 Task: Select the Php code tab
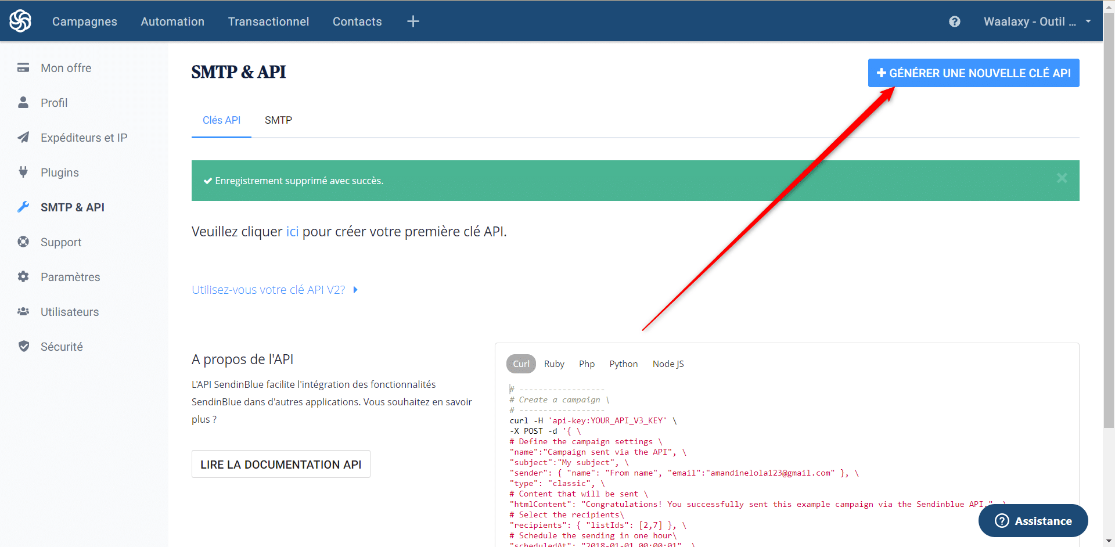click(x=587, y=364)
